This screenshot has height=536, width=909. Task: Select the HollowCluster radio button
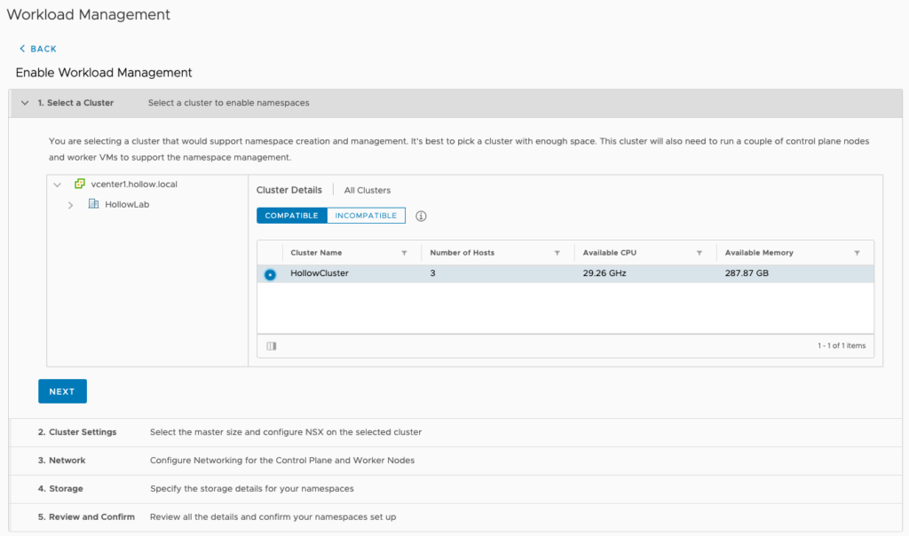pos(270,274)
